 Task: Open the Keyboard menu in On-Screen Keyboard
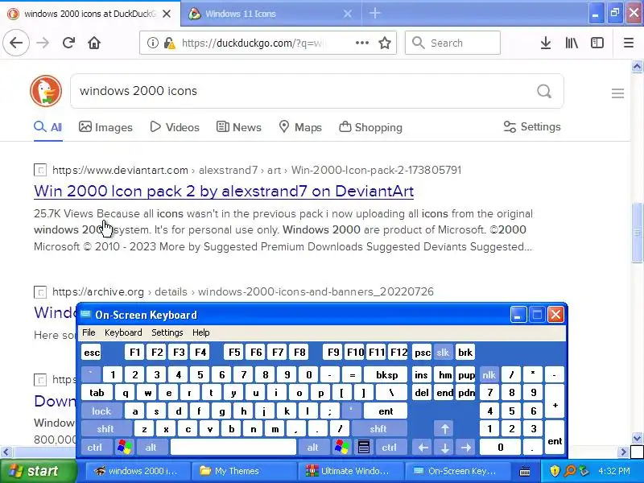(x=123, y=332)
